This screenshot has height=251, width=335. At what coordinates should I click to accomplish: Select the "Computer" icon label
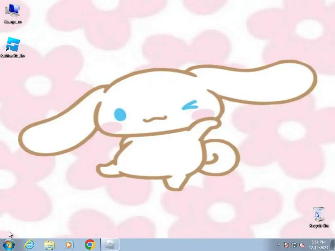click(13, 22)
